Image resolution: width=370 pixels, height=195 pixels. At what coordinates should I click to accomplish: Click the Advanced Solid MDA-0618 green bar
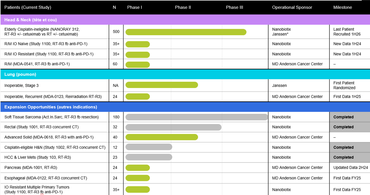[x=161, y=137]
